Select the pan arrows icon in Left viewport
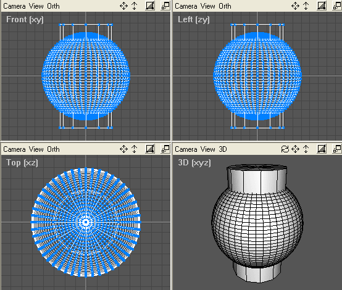The image size is (342, 290). (295, 6)
